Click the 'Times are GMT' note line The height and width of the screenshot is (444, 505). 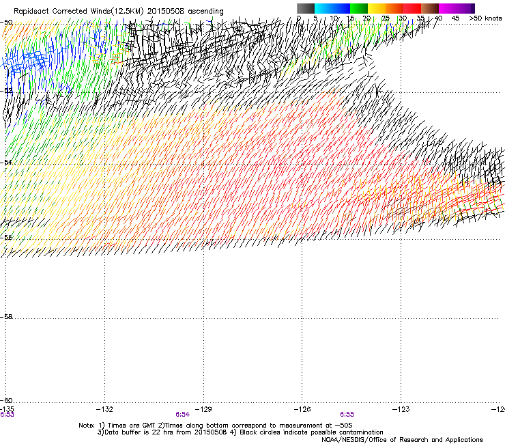(216, 426)
